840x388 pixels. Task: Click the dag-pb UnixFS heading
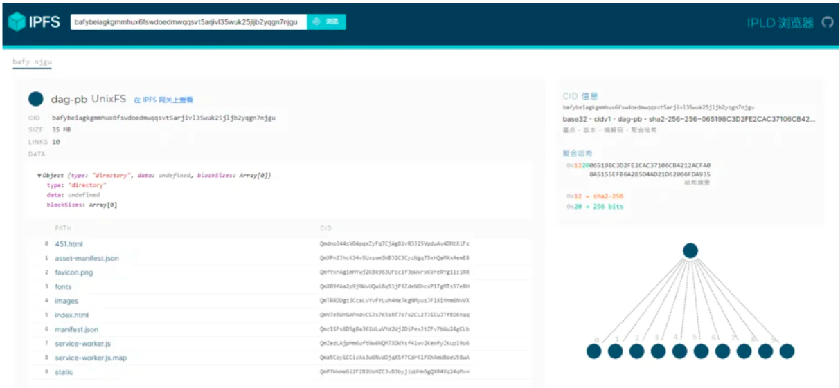[x=89, y=100]
